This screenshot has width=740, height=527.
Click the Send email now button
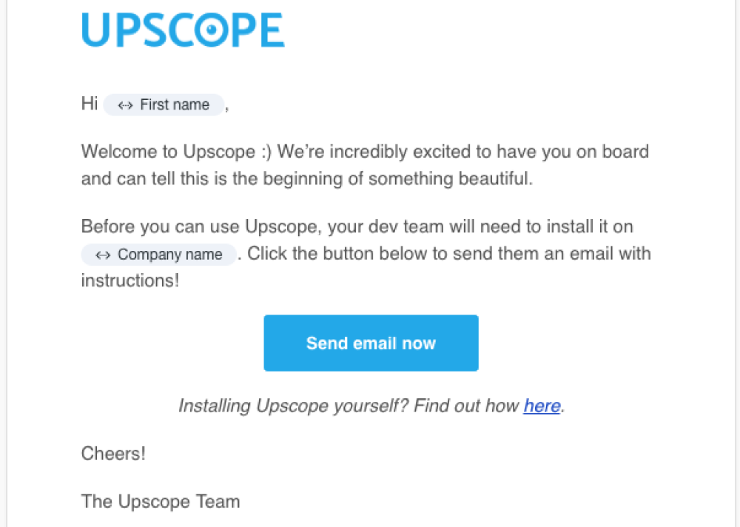pyautogui.click(x=371, y=343)
